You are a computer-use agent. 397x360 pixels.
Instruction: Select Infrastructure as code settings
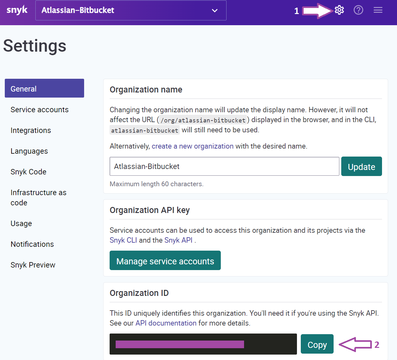click(x=38, y=197)
